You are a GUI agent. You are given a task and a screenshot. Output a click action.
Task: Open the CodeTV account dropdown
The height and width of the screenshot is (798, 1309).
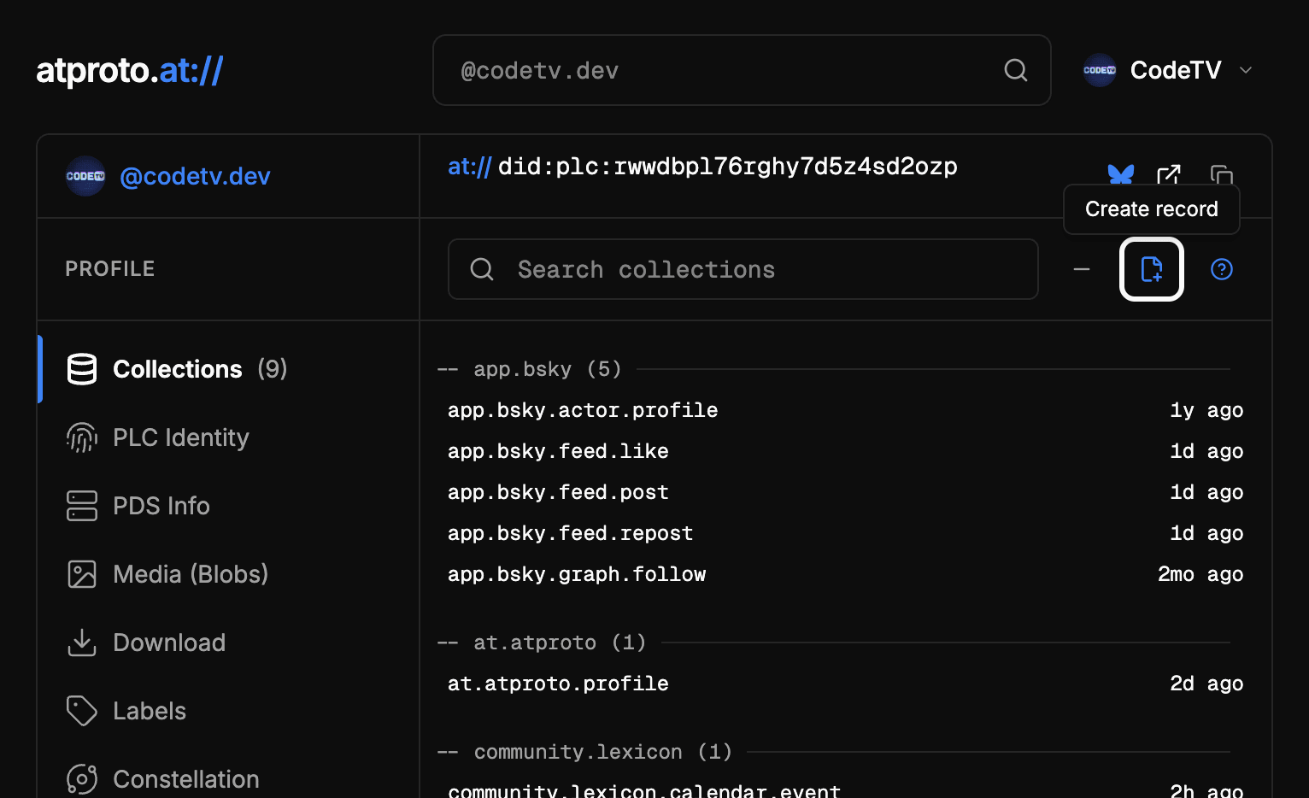[x=1168, y=70]
